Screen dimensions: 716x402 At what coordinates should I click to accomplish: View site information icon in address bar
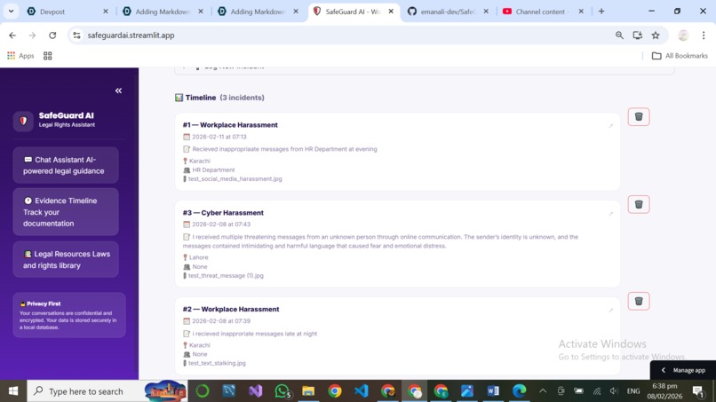pyautogui.click(x=76, y=35)
